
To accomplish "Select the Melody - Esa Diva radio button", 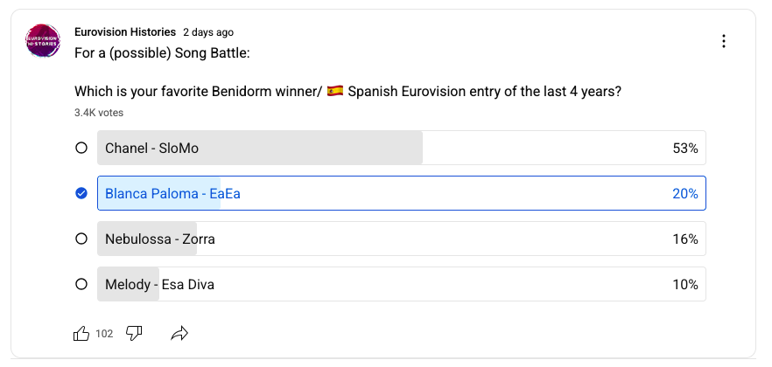I will [x=81, y=285].
